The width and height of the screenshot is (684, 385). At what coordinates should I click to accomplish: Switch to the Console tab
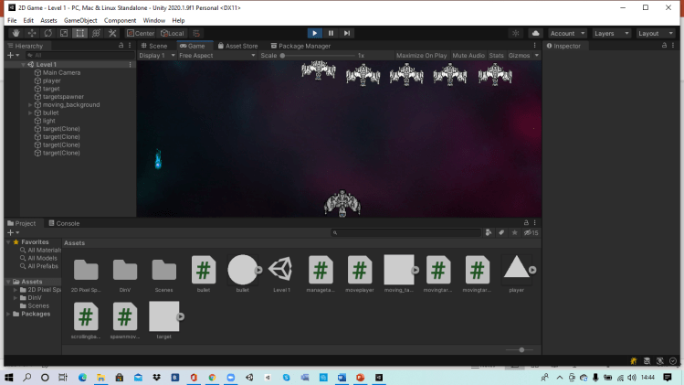click(x=68, y=223)
